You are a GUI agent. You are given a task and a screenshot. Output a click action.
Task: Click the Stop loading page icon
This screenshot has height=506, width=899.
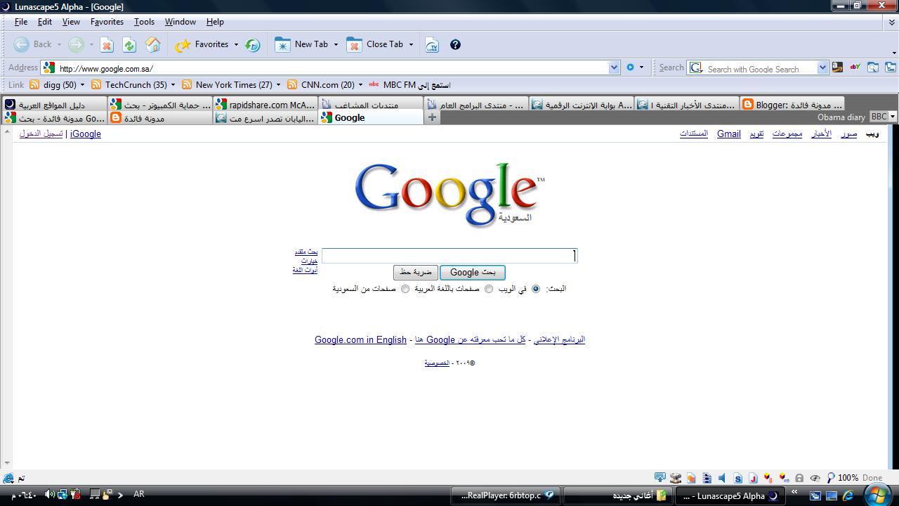(x=107, y=45)
